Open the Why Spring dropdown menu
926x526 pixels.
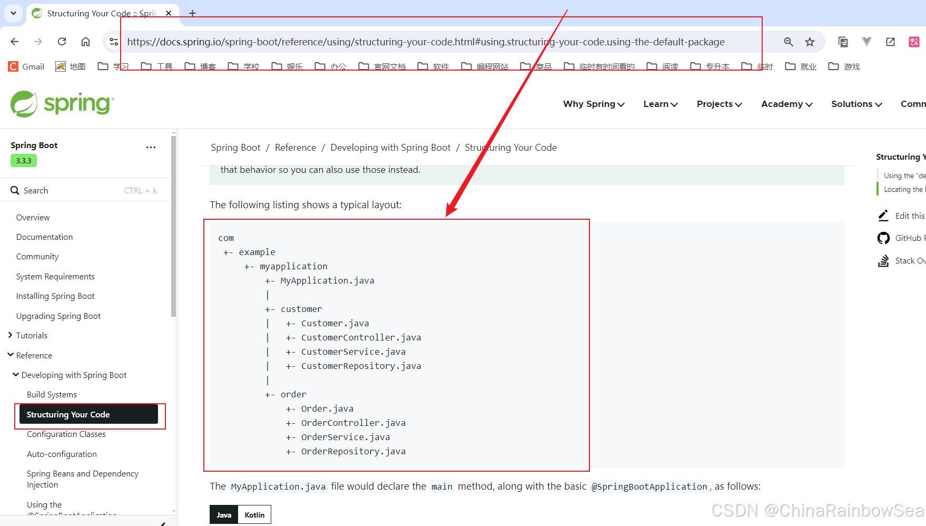pyautogui.click(x=594, y=104)
